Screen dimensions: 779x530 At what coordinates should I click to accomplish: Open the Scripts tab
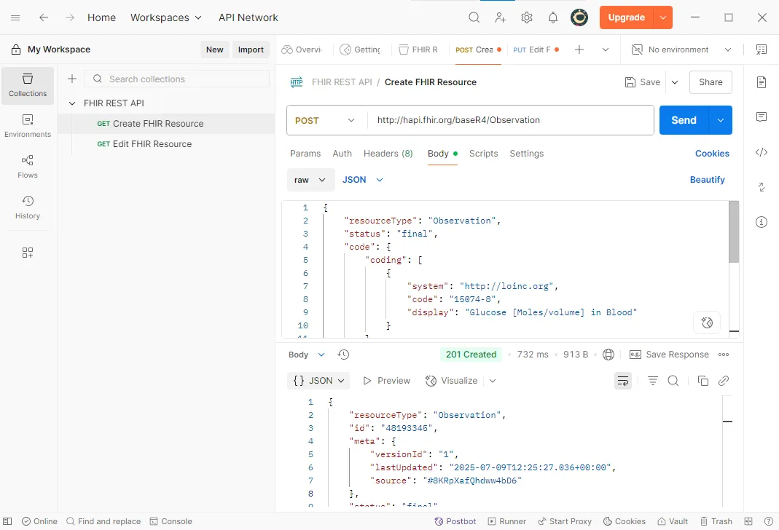coord(483,154)
